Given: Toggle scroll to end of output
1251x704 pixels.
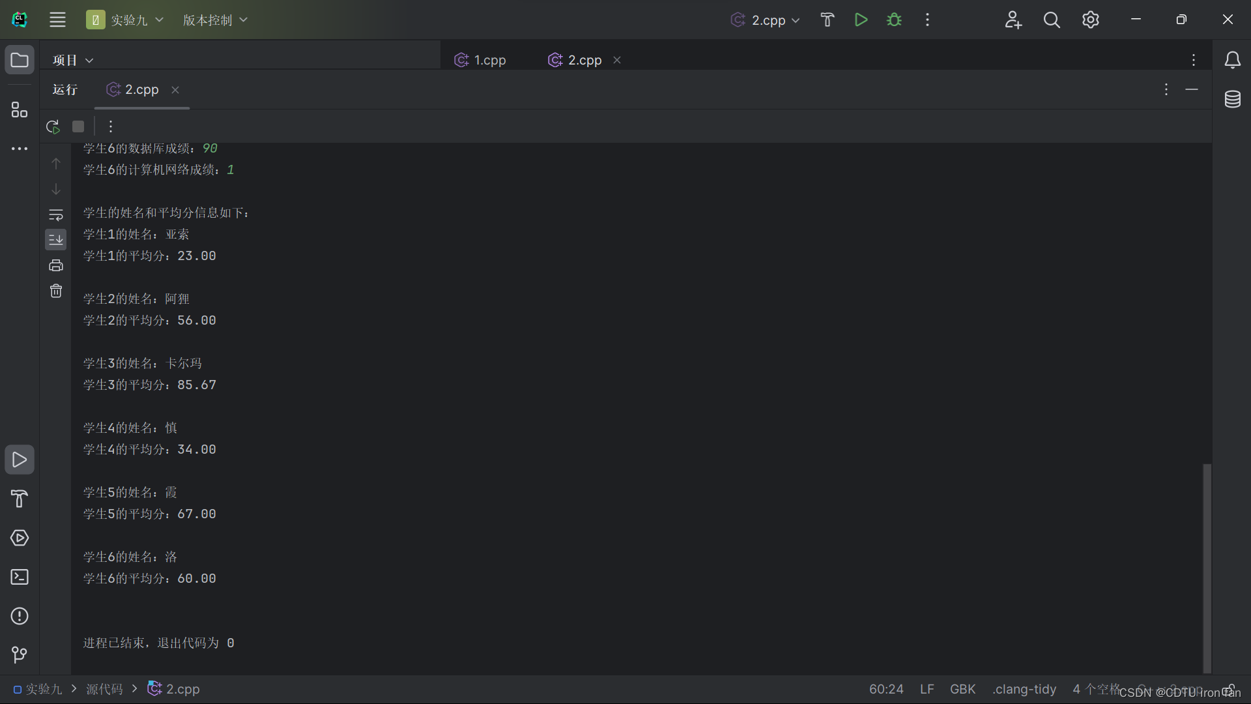Looking at the screenshot, I should 56,240.
